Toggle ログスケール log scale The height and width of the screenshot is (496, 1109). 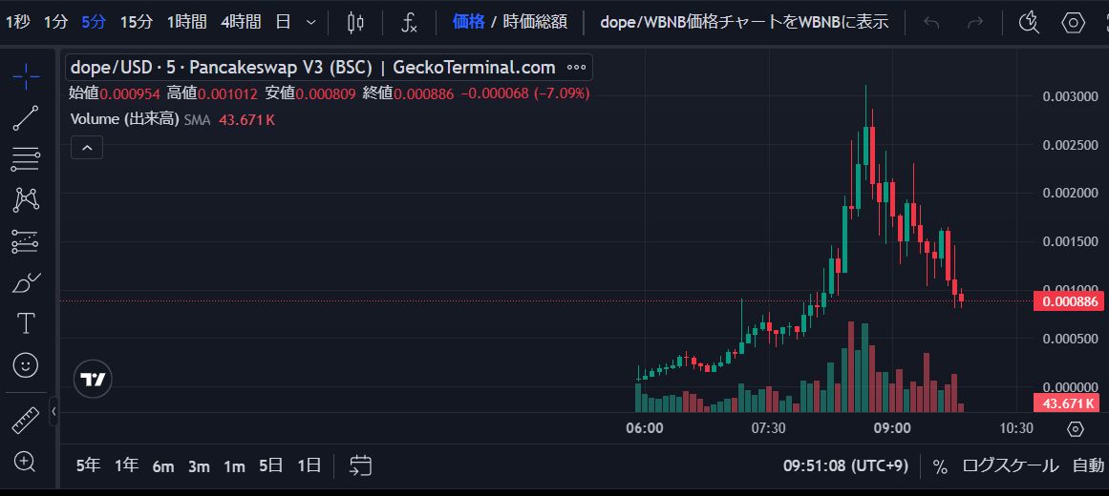(x=1010, y=465)
